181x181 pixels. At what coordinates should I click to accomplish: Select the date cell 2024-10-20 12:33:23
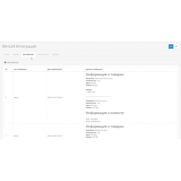(55, 97)
